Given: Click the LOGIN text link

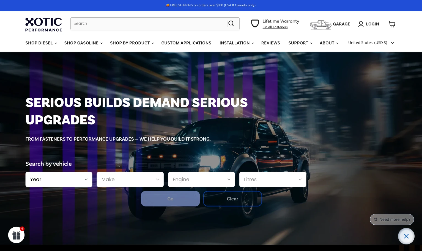Looking at the screenshot, I should 372,24.
